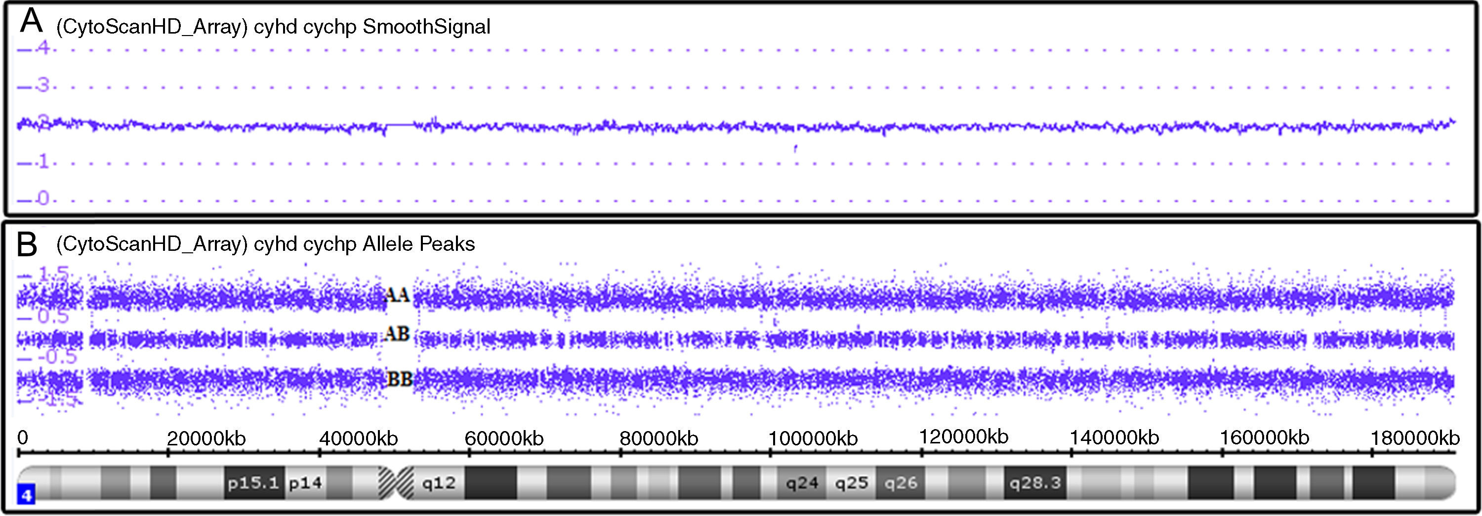Select the Allele Peaks track title
Image resolution: width=1482 pixels, height=516 pixels.
click(x=265, y=244)
